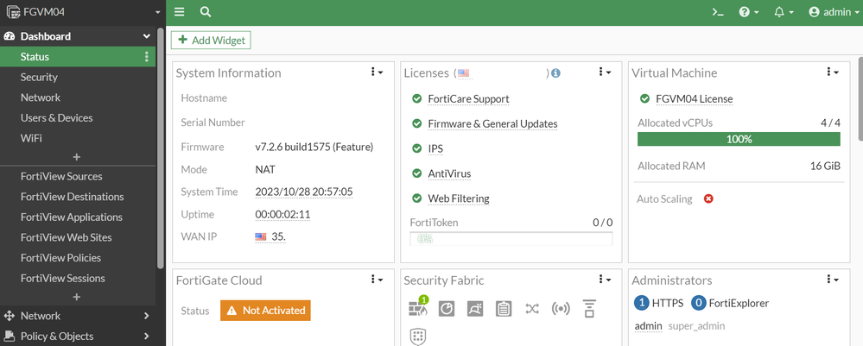Viewport: 863px width, 346px height.
Task: Open the notifications bell dropdown
Action: (x=784, y=12)
